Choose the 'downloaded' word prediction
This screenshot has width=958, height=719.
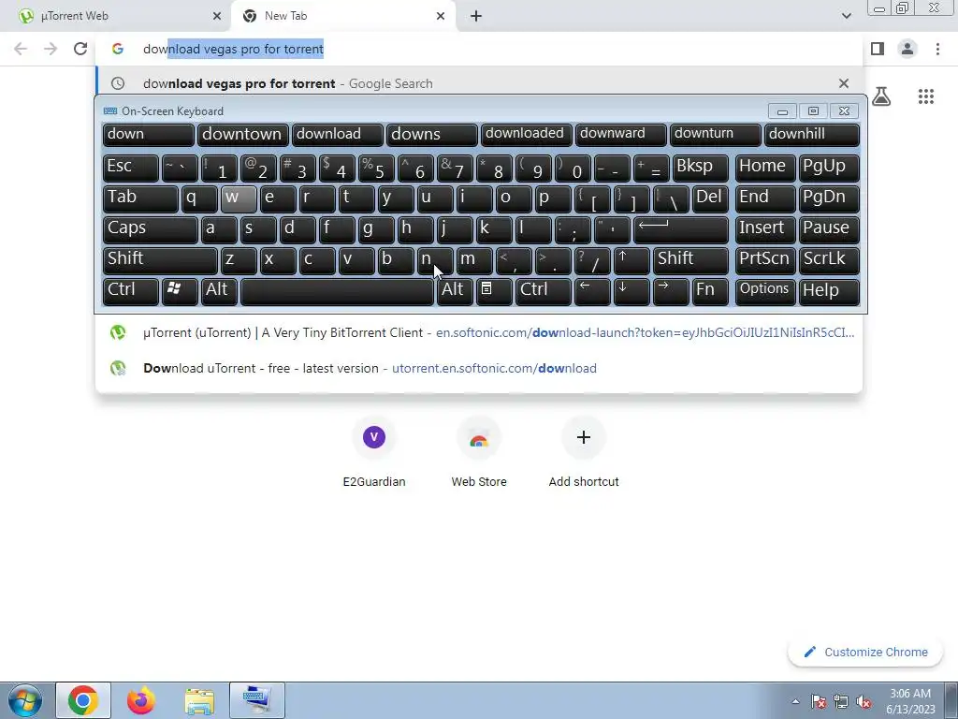[x=526, y=135]
